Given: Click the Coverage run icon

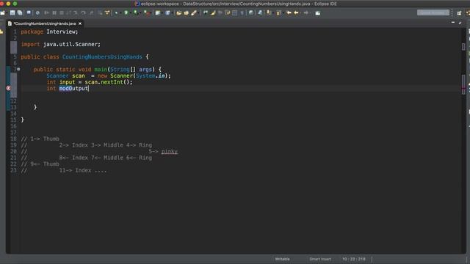Looking at the screenshot, I should 136,13.
